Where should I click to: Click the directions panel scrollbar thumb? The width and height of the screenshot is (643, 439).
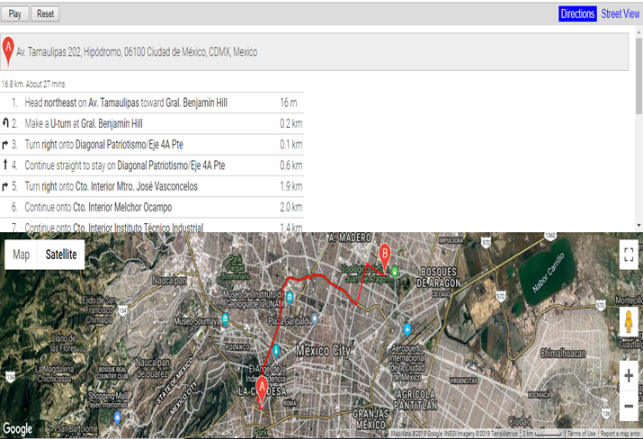[x=639, y=76]
